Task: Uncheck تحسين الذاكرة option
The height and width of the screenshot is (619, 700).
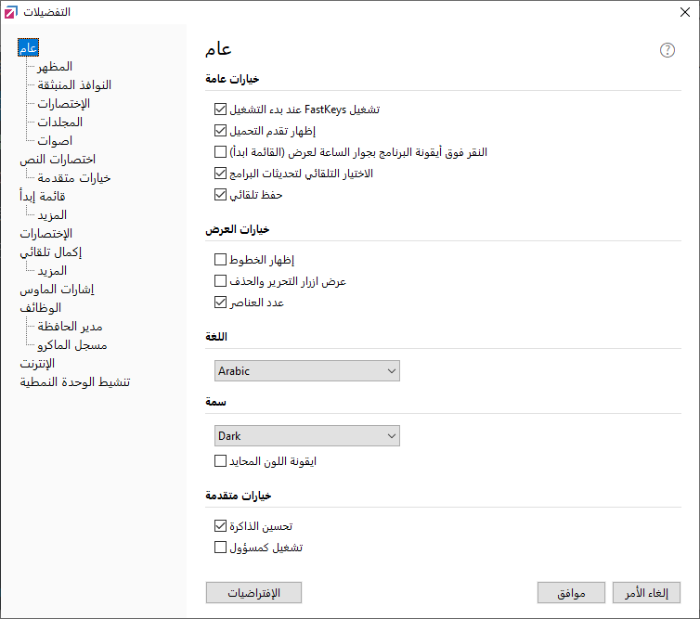Action: [x=220, y=525]
